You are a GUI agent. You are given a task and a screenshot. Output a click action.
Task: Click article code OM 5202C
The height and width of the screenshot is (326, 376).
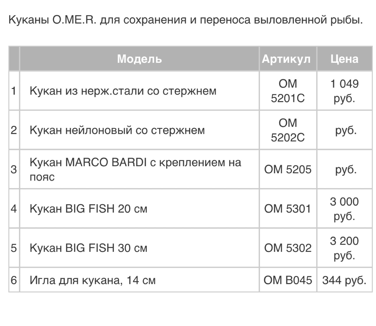(x=287, y=130)
